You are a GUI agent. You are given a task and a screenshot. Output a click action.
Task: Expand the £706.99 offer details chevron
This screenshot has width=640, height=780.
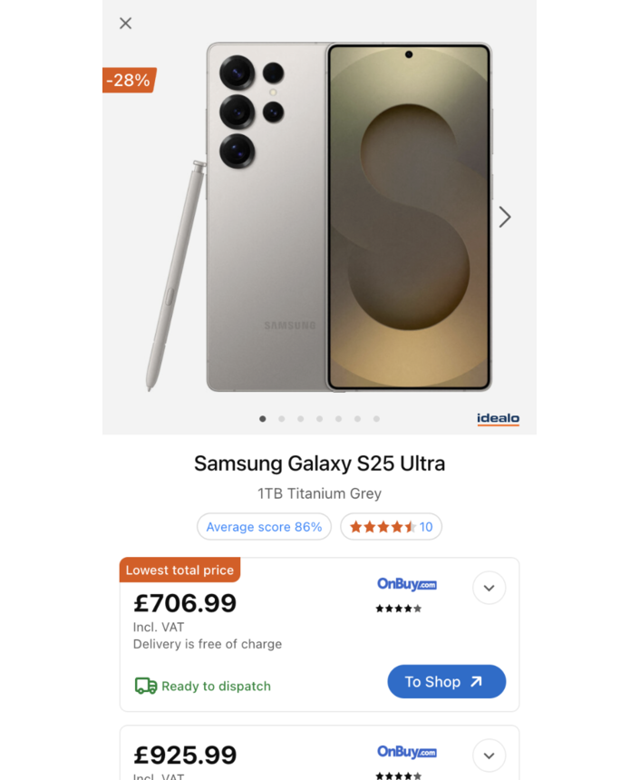coord(489,588)
